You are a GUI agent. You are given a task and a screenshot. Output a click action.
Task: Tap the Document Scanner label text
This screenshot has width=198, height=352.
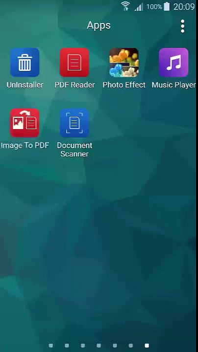[74, 150]
